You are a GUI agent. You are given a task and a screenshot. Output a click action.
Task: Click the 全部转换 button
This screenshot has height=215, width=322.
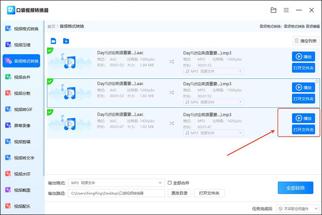click(295, 188)
